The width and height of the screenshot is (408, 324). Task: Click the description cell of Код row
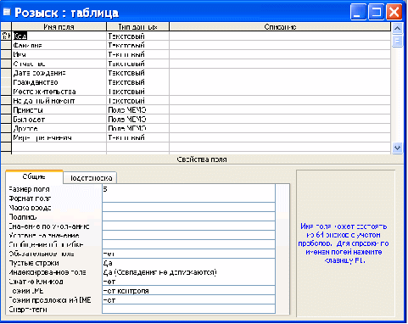click(x=280, y=36)
